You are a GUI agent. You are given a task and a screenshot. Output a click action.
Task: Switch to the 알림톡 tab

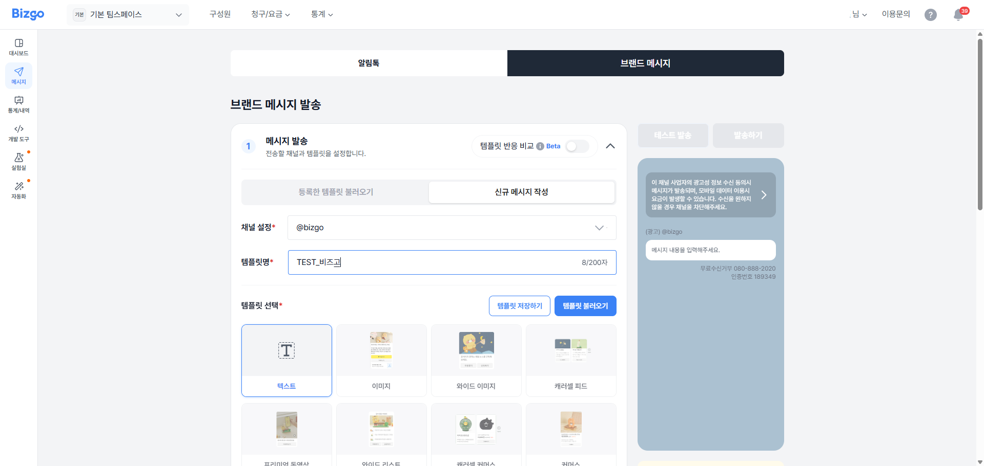pos(368,63)
